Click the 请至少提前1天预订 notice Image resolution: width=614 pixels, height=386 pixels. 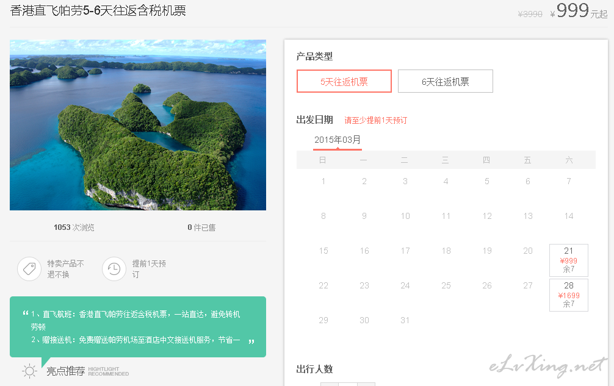coord(375,121)
